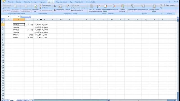This screenshot has width=180, height=101.
Task: Switch to Вставка ribbon tab
Action: click(19, 2)
